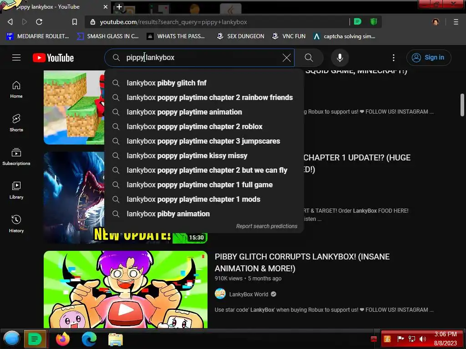This screenshot has height=349, width=466.
Task: Open the browser hamburger menu
Action: tap(456, 22)
